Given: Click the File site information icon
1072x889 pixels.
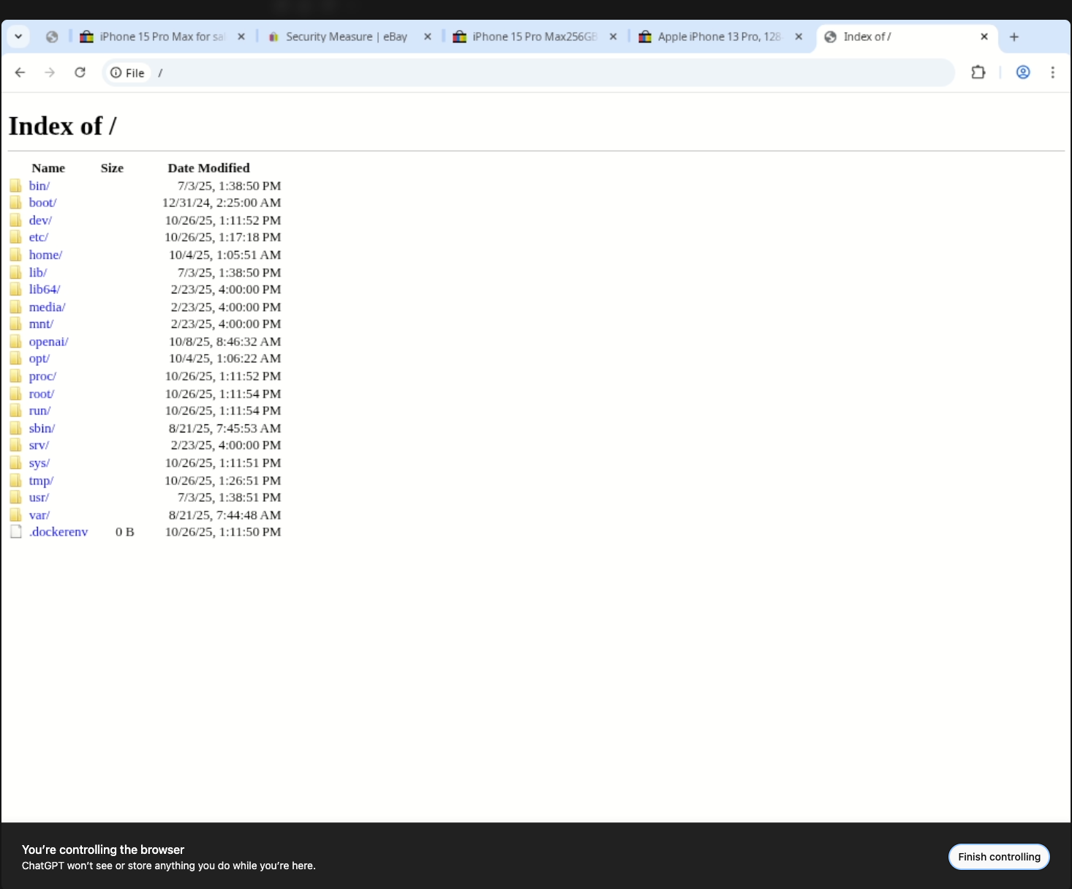Looking at the screenshot, I should [116, 72].
